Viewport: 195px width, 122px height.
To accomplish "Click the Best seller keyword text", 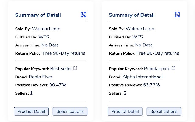I will (x=61, y=69).
